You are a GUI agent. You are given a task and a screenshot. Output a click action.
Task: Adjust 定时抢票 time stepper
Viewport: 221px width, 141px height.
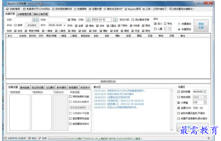(205, 92)
